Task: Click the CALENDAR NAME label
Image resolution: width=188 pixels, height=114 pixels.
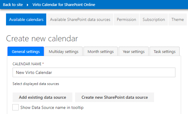Action: pos(28,64)
